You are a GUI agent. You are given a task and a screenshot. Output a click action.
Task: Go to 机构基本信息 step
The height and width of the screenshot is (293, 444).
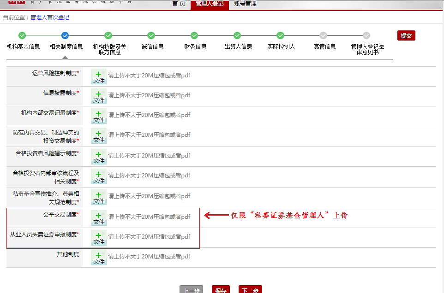coord(22,35)
